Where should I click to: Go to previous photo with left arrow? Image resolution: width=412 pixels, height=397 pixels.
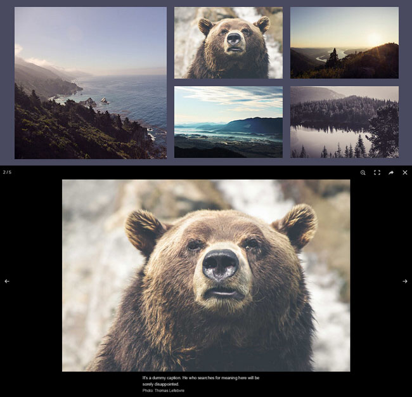[7, 281]
